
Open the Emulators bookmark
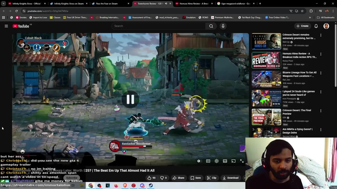tap(189, 18)
